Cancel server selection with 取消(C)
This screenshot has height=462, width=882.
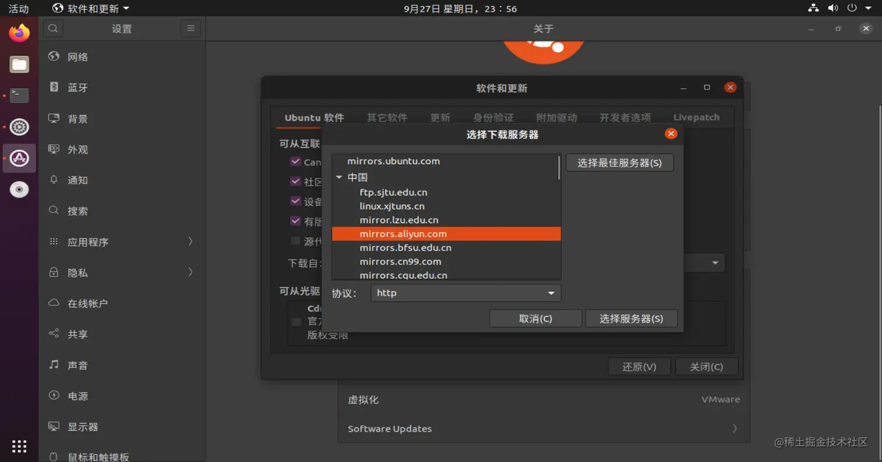tap(535, 318)
